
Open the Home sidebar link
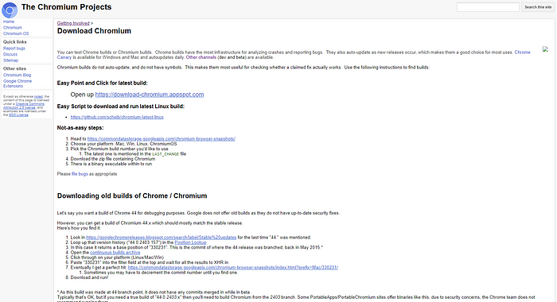9,21
